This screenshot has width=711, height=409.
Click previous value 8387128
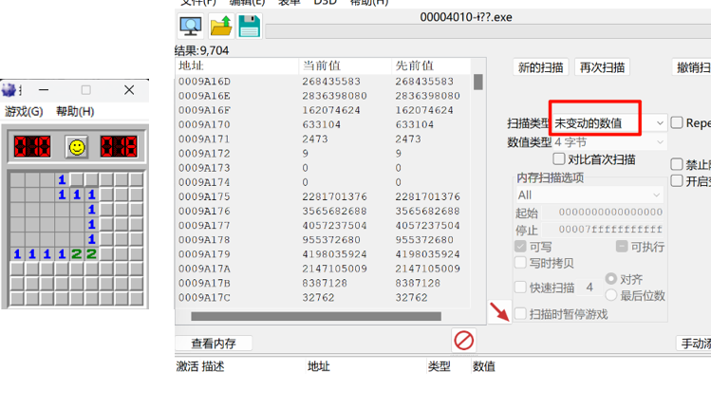point(417,283)
